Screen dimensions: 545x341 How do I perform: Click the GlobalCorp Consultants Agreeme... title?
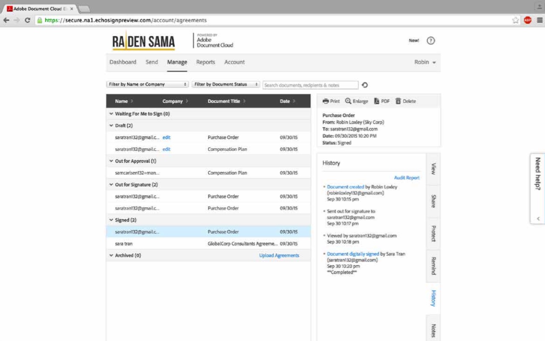[x=243, y=244]
